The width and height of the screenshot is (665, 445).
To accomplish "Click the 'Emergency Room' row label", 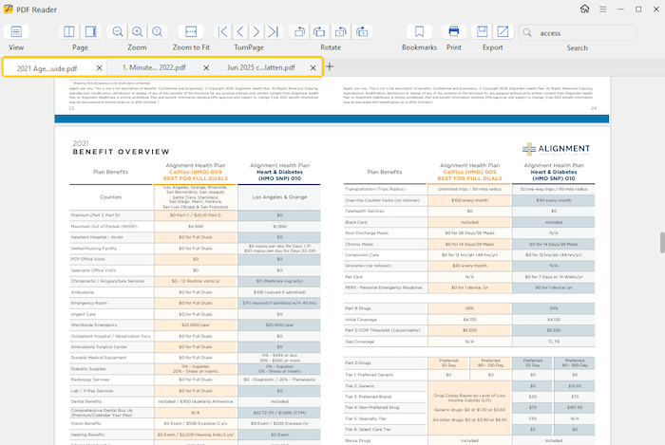I will coord(89,303).
